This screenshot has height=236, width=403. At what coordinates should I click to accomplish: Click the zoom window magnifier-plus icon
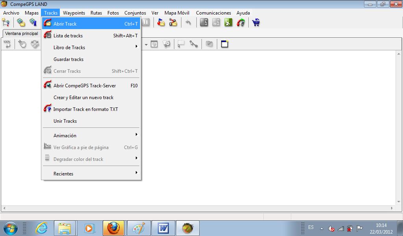[x=166, y=44]
